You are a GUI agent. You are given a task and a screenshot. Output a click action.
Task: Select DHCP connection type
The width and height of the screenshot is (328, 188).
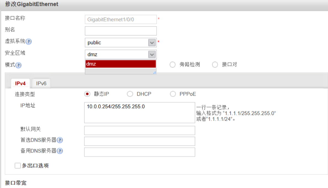[x=130, y=94]
